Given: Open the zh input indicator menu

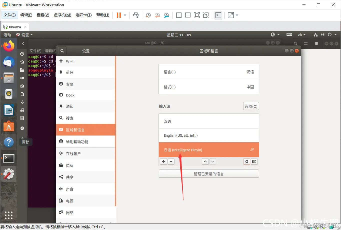Looking at the screenshot, I should (x=302, y=34).
